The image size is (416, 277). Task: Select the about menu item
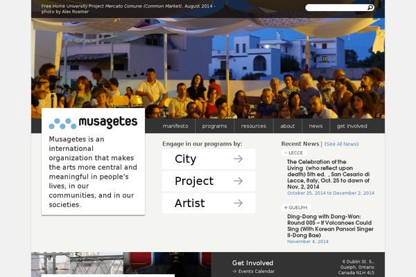[x=288, y=126]
